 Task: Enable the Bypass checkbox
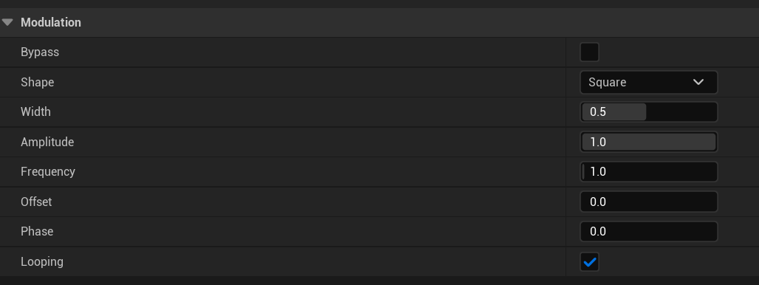[589, 52]
